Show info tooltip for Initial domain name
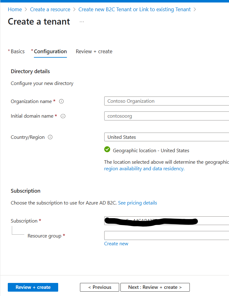Viewport: 229px width, 296px height. click(x=63, y=116)
